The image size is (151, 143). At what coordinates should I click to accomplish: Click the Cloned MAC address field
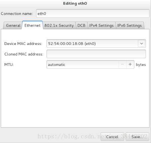pyautogui.click(x=96, y=54)
